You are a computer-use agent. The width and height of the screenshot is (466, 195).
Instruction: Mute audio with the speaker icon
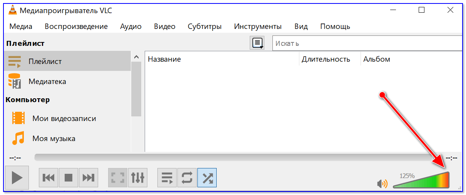coord(382,184)
